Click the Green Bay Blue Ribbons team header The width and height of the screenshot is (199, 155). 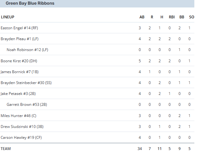(x=30, y=3)
